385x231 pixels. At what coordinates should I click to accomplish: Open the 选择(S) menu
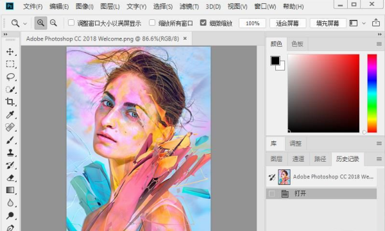point(163,6)
